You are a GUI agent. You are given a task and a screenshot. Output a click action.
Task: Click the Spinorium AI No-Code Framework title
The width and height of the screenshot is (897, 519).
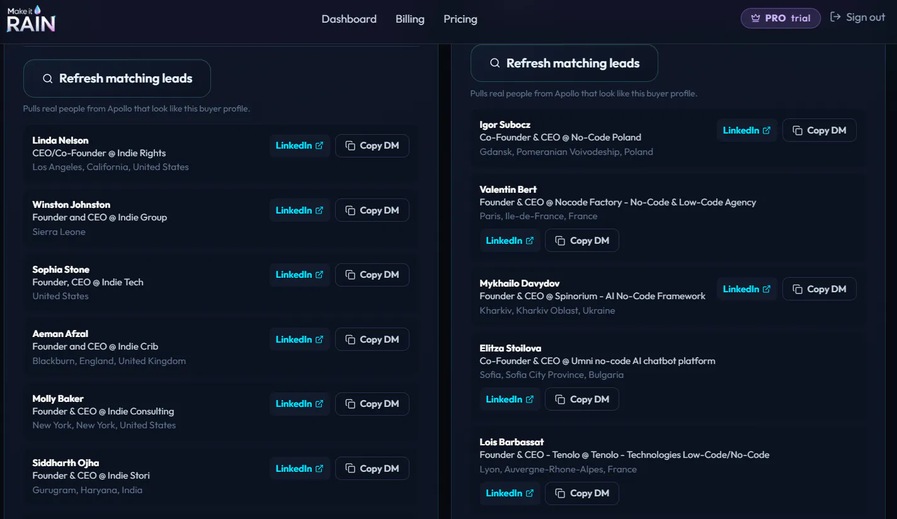tap(593, 296)
